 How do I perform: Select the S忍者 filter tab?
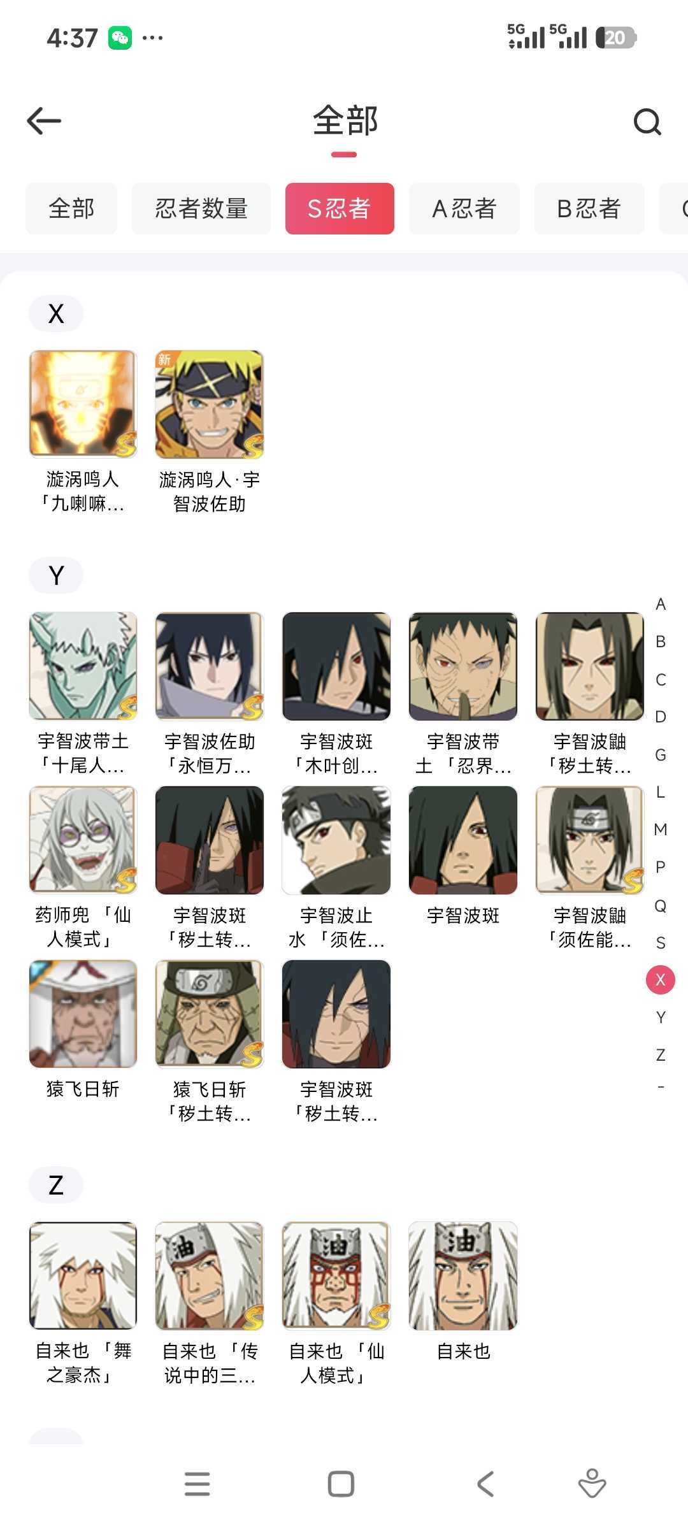coord(340,208)
